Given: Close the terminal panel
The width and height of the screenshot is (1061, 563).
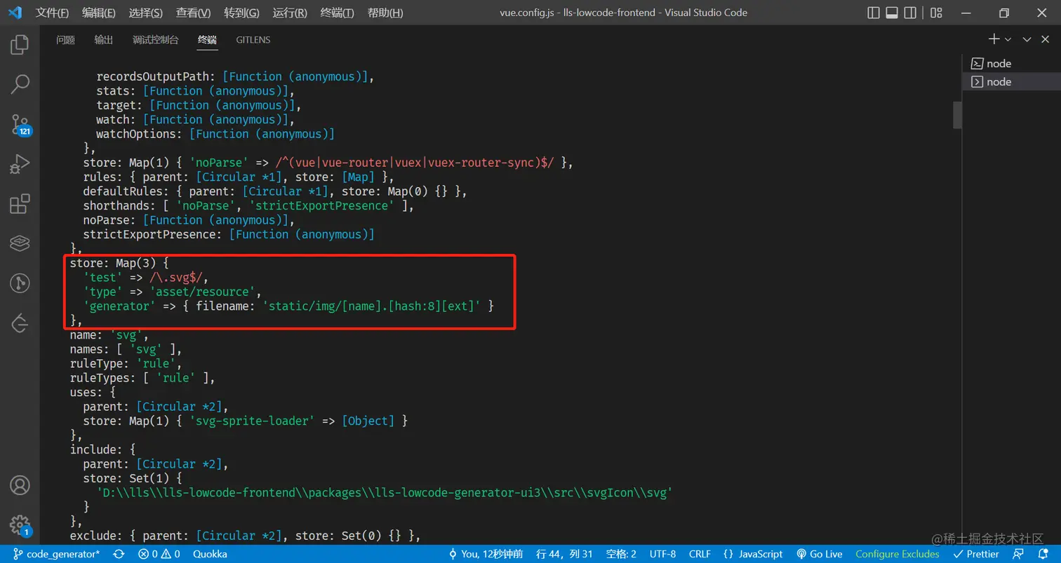Looking at the screenshot, I should pos(1043,39).
